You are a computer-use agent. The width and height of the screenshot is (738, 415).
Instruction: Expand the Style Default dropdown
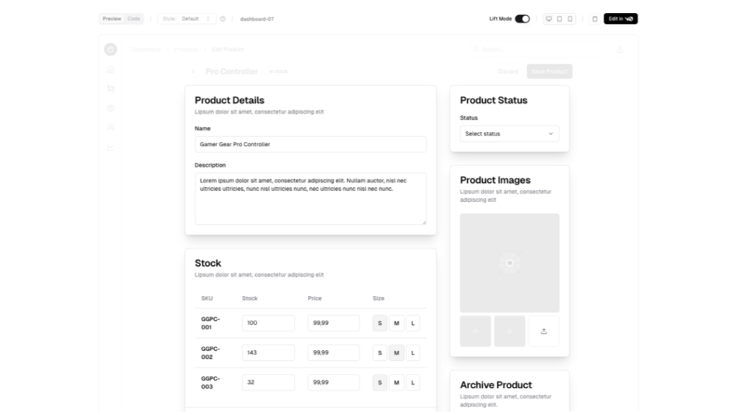click(187, 19)
